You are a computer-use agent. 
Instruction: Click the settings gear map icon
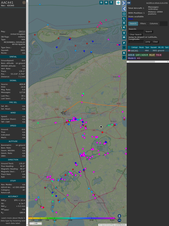click(124, 14)
